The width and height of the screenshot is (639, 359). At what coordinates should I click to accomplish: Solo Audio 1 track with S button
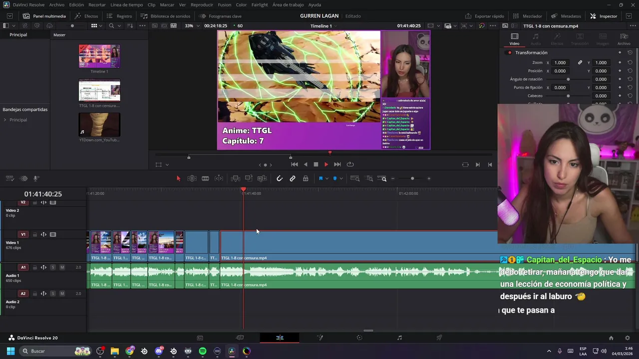coord(53,267)
